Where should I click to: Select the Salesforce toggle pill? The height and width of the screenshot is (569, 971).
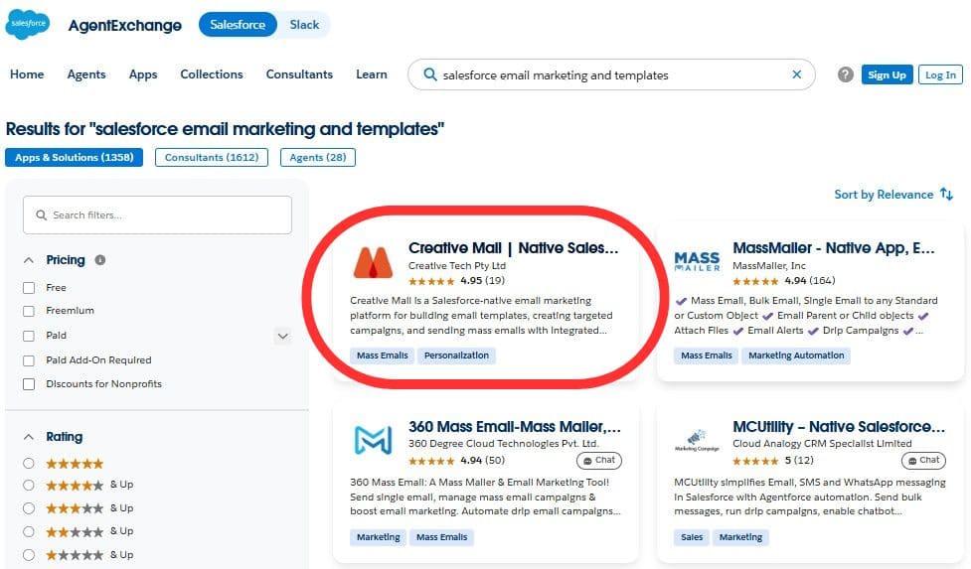[x=238, y=25]
